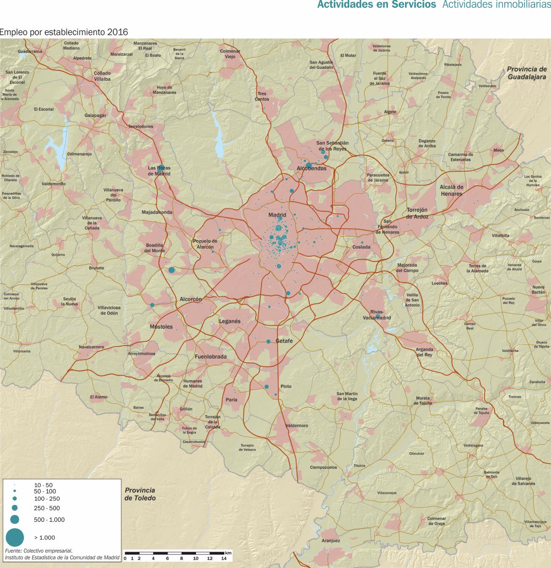Select the Torrejón de Ardoz label
551x568 pixels.
click(417, 213)
